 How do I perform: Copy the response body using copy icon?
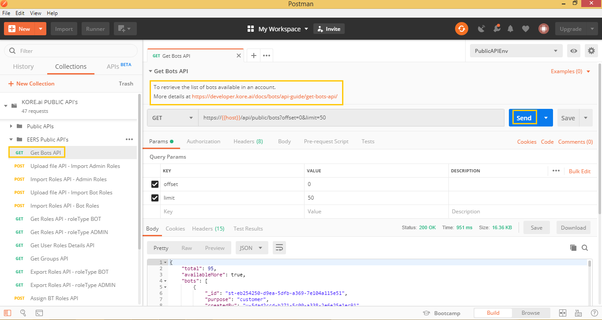click(x=573, y=248)
